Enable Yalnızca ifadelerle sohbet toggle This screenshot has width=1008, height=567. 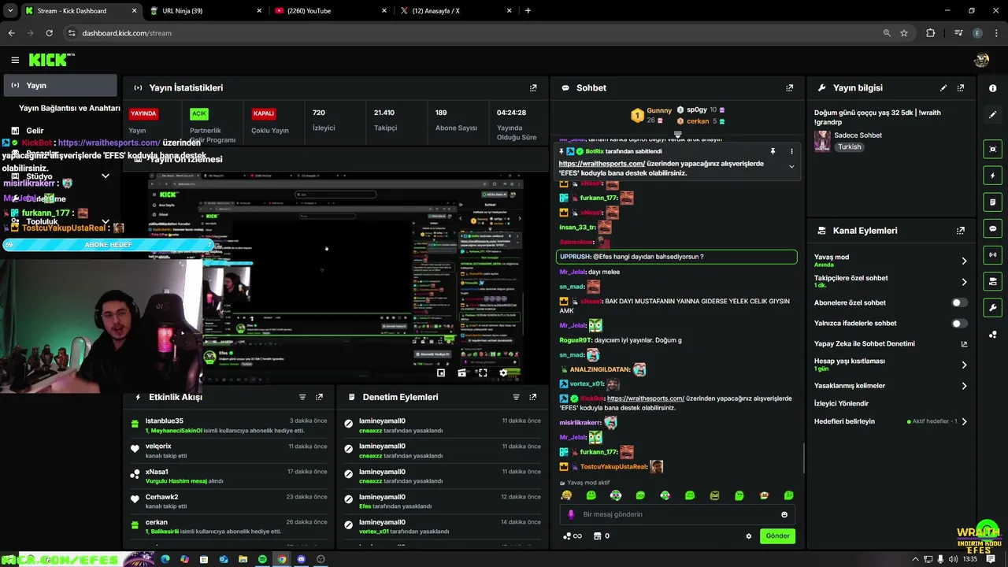[x=959, y=324]
